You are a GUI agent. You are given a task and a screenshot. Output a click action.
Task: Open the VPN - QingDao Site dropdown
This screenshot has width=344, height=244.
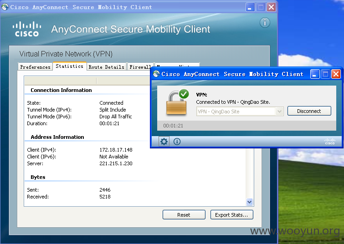coord(279,112)
